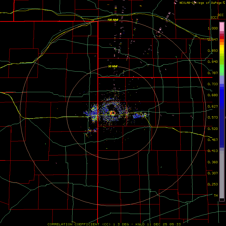This screenshot has height=226, width=226.
Task: Click the 0.253 scale value
Action: [213, 184]
